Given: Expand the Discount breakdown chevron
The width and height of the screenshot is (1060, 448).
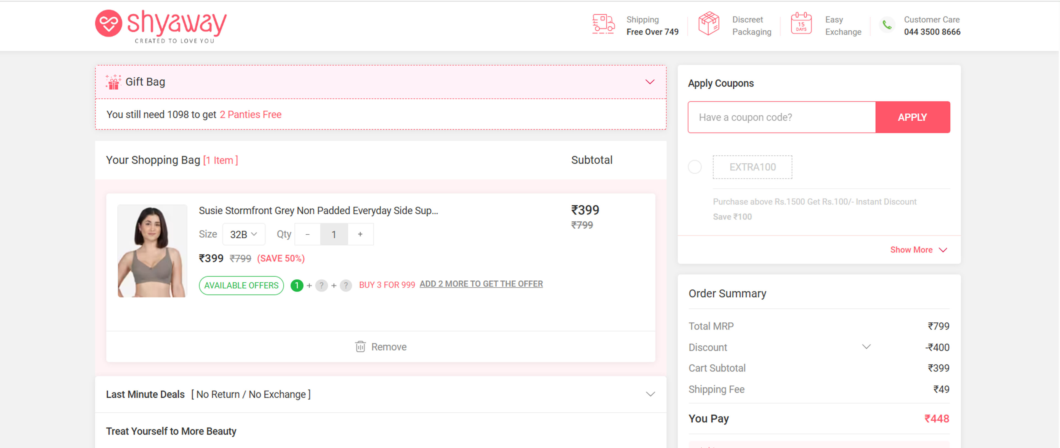Looking at the screenshot, I should pos(866,347).
